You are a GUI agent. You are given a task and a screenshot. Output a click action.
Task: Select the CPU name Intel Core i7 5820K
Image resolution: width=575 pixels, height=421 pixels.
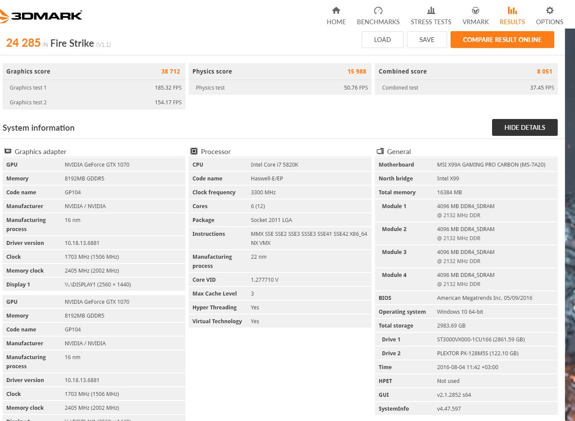[x=275, y=164]
